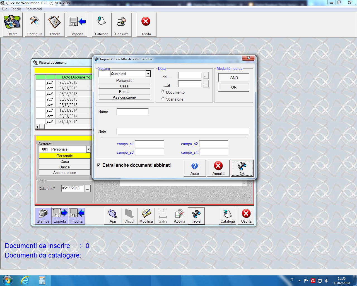Select Assicurazione in Ricerca documenti sector list

65,173
